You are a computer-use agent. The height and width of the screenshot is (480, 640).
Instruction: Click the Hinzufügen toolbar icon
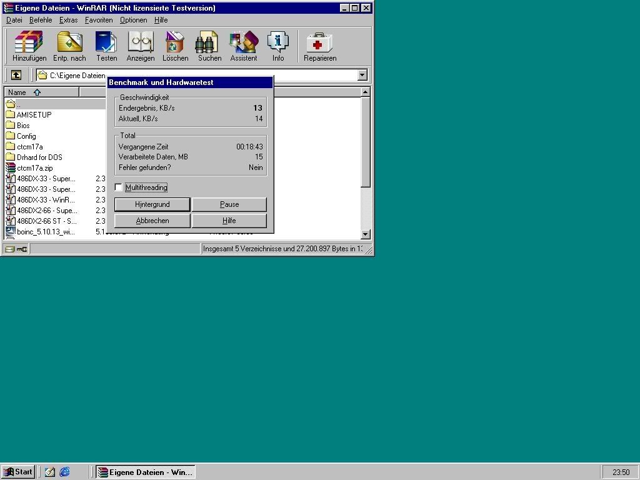[x=29, y=46]
